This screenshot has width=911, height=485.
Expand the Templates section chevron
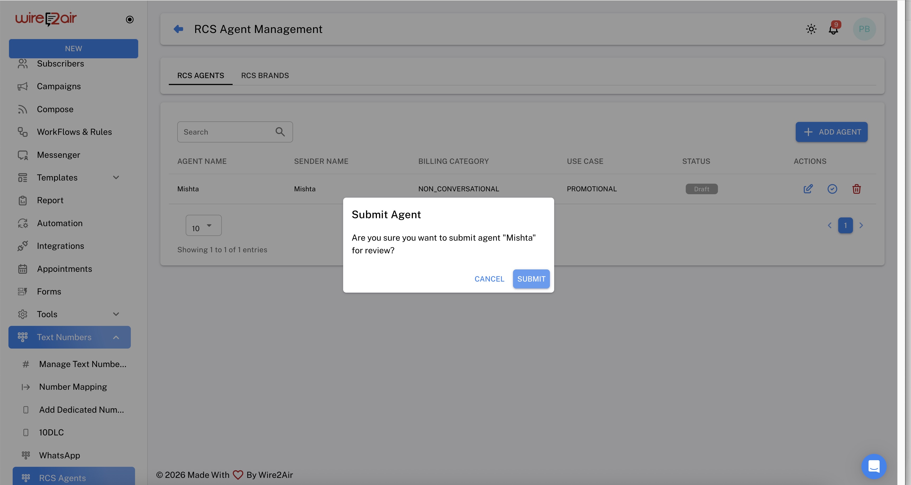pos(116,177)
